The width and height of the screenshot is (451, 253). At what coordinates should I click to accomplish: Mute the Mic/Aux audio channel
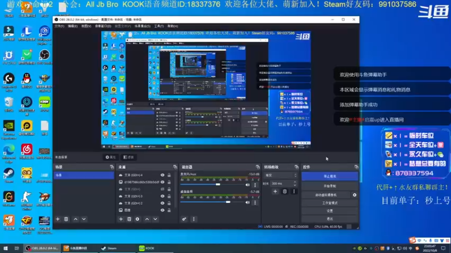247,185
